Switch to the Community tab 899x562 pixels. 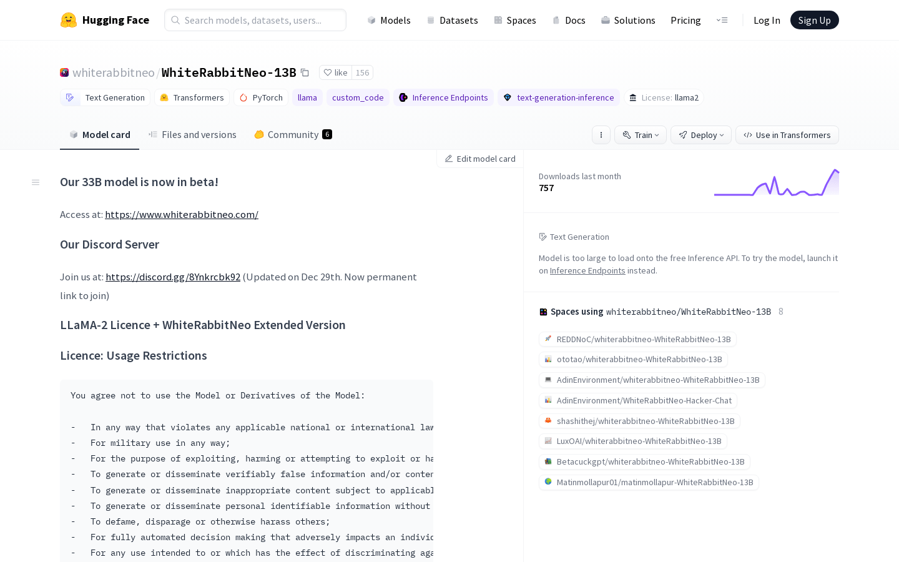(x=293, y=134)
